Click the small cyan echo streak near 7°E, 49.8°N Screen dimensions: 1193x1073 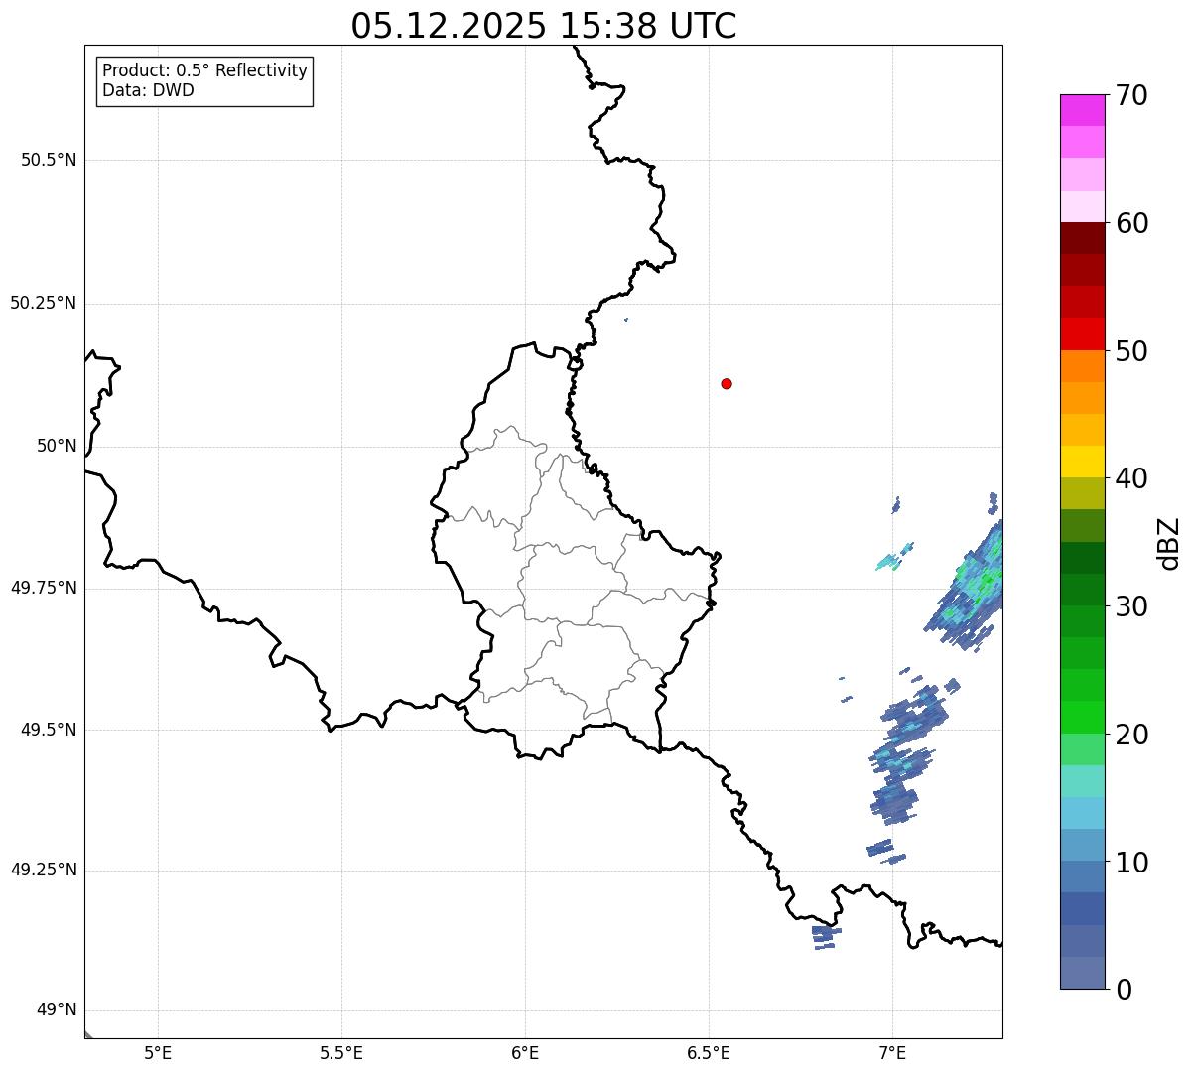coord(894,556)
